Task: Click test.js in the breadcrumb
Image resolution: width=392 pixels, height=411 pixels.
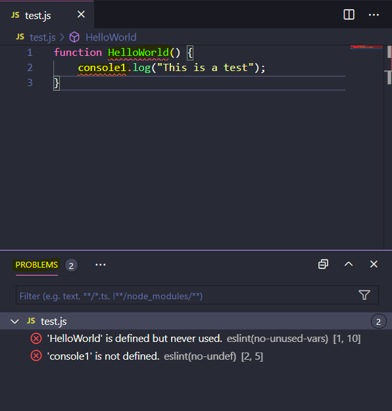Action: [43, 37]
